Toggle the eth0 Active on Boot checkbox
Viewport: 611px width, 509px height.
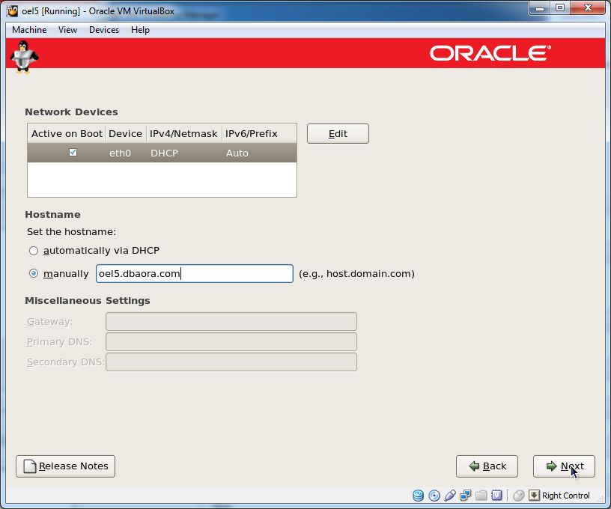pyautogui.click(x=73, y=152)
